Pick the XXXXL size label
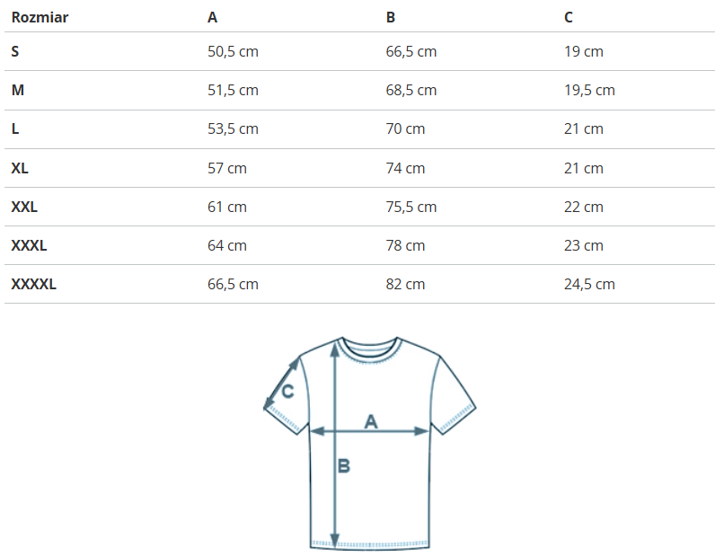The image size is (715, 557). 33,284
